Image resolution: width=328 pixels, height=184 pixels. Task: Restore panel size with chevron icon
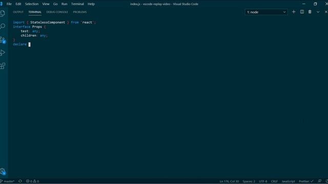point(318,12)
